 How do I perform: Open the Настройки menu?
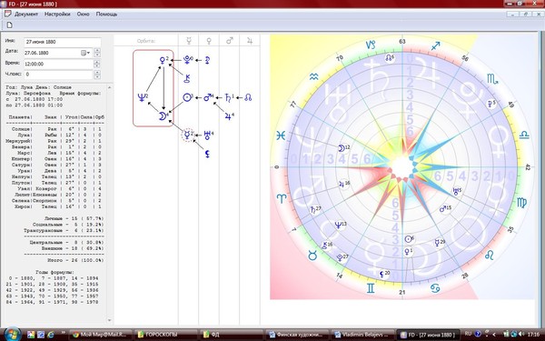coord(57,15)
